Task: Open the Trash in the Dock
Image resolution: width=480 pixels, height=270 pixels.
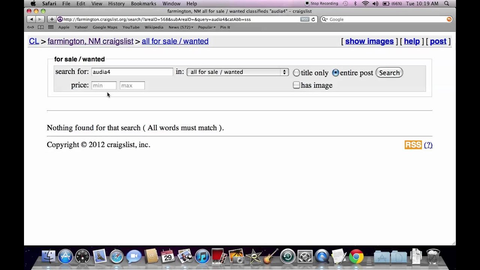Action: [x=433, y=256]
